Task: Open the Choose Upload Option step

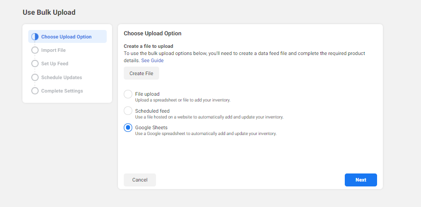Action: (x=67, y=37)
